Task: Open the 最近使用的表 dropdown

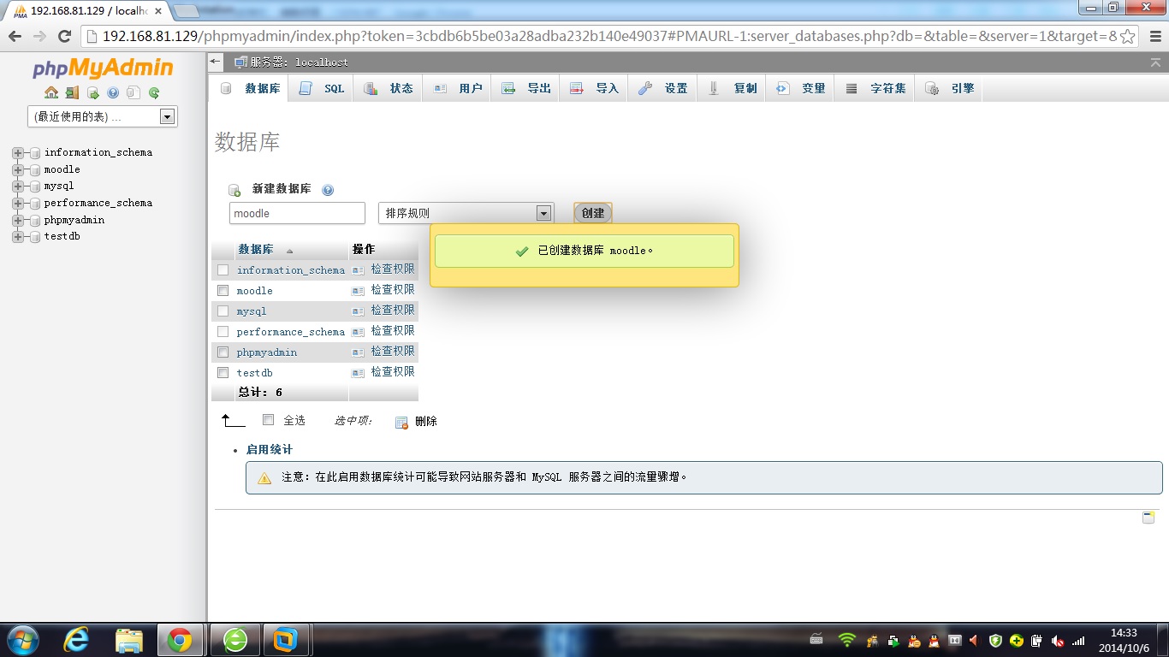Action: click(103, 117)
